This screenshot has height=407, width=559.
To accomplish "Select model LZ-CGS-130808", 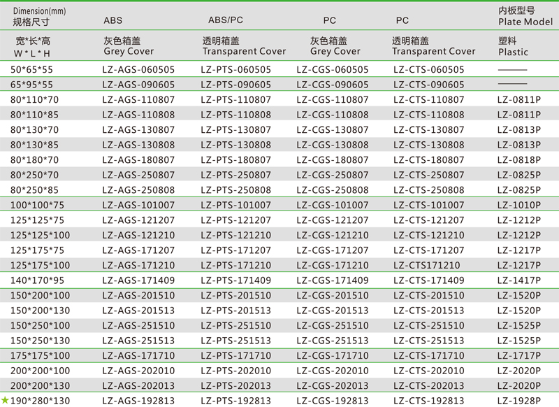I will pyautogui.click(x=332, y=145).
